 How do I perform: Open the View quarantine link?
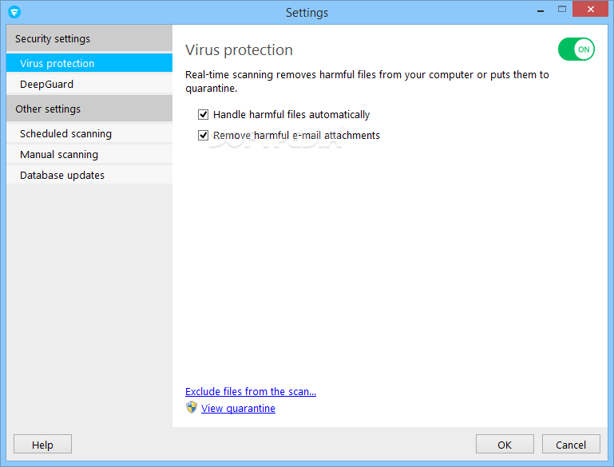[238, 408]
